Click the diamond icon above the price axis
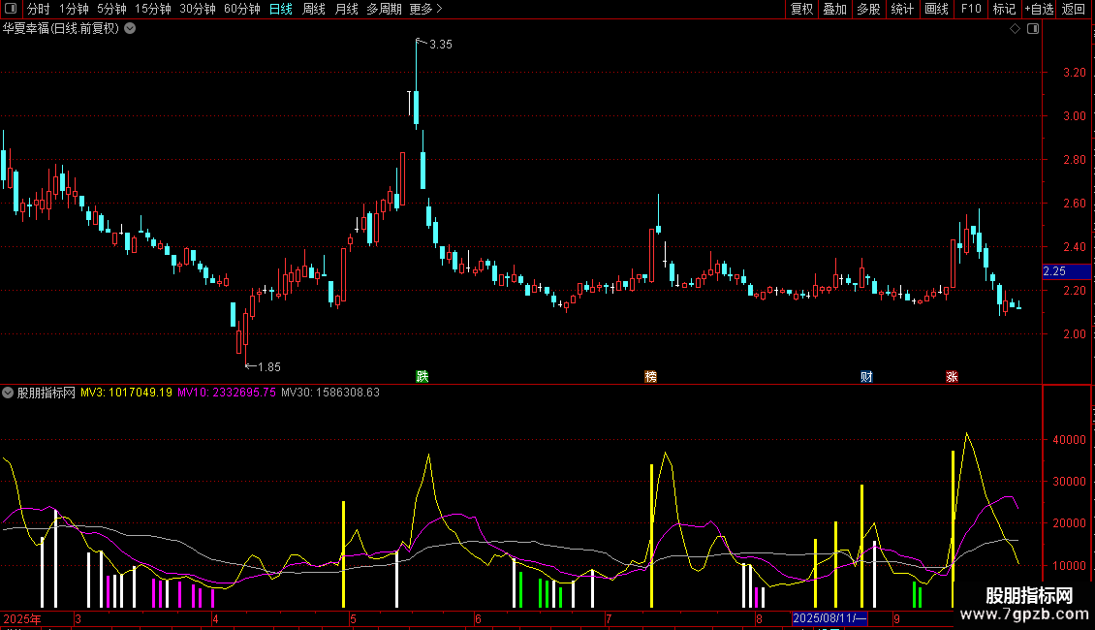This screenshot has width=1095, height=630. [1016, 29]
